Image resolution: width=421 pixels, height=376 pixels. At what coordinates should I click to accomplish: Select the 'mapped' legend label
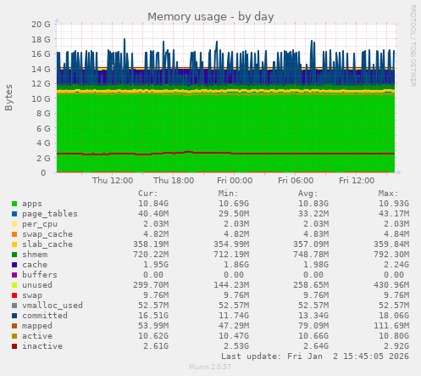pyautogui.click(x=37, y=326)
